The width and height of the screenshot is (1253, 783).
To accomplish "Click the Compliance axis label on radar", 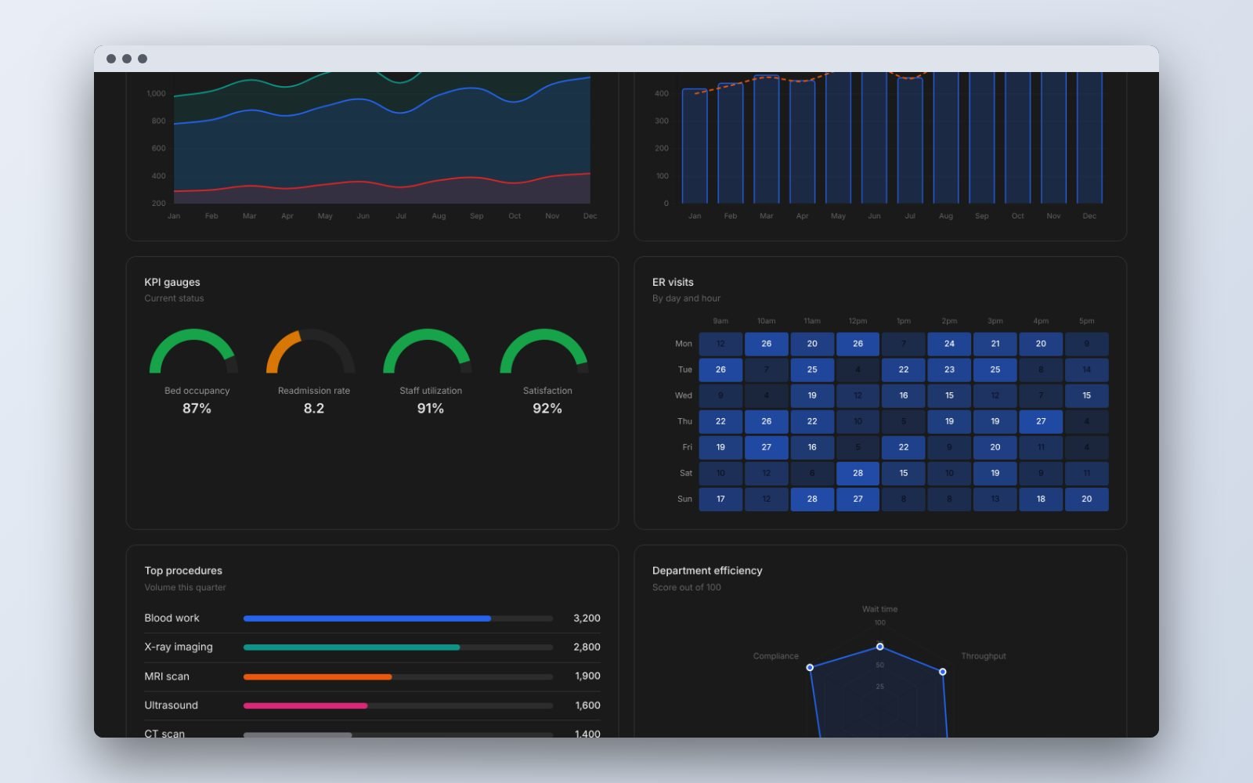I will coord(776,656).
